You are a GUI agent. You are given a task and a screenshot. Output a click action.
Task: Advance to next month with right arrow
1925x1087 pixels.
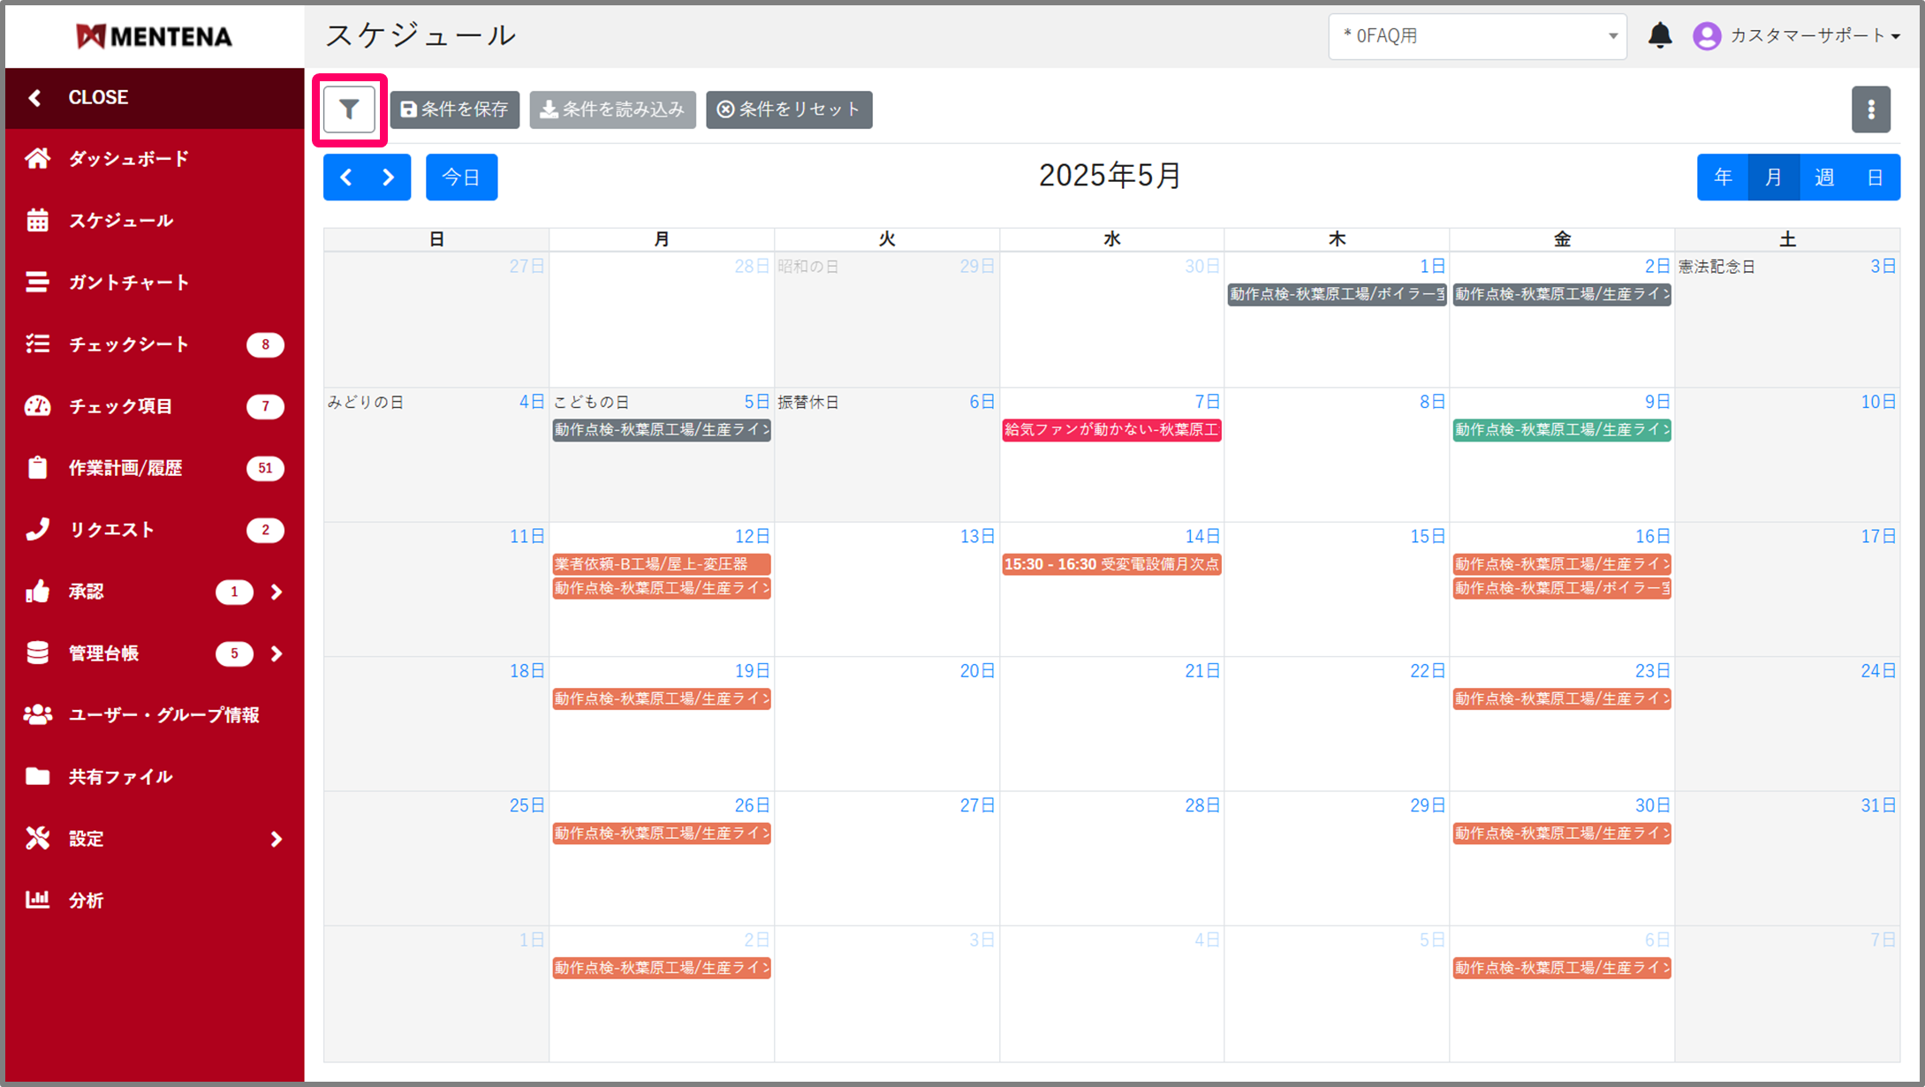click(x=389, y=177)
